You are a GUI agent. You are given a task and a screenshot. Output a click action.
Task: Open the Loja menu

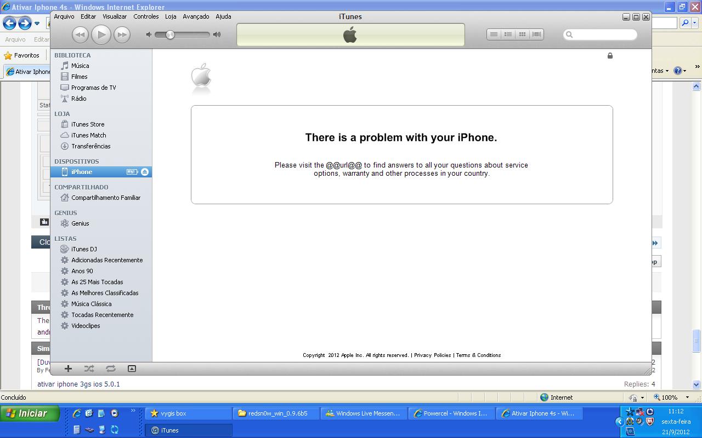tap(171, 16)
